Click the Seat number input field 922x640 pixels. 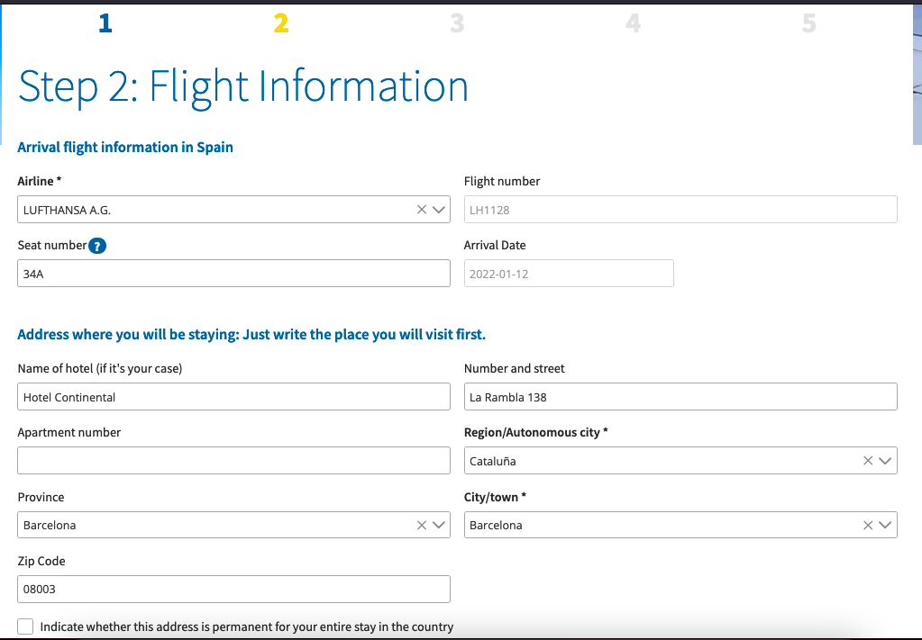pyautogui.click(x=233, y=274)
